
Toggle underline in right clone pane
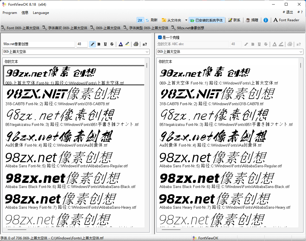click(x=259, y=44)
